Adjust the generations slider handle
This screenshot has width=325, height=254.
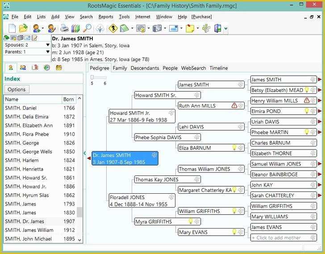[92, 77]
